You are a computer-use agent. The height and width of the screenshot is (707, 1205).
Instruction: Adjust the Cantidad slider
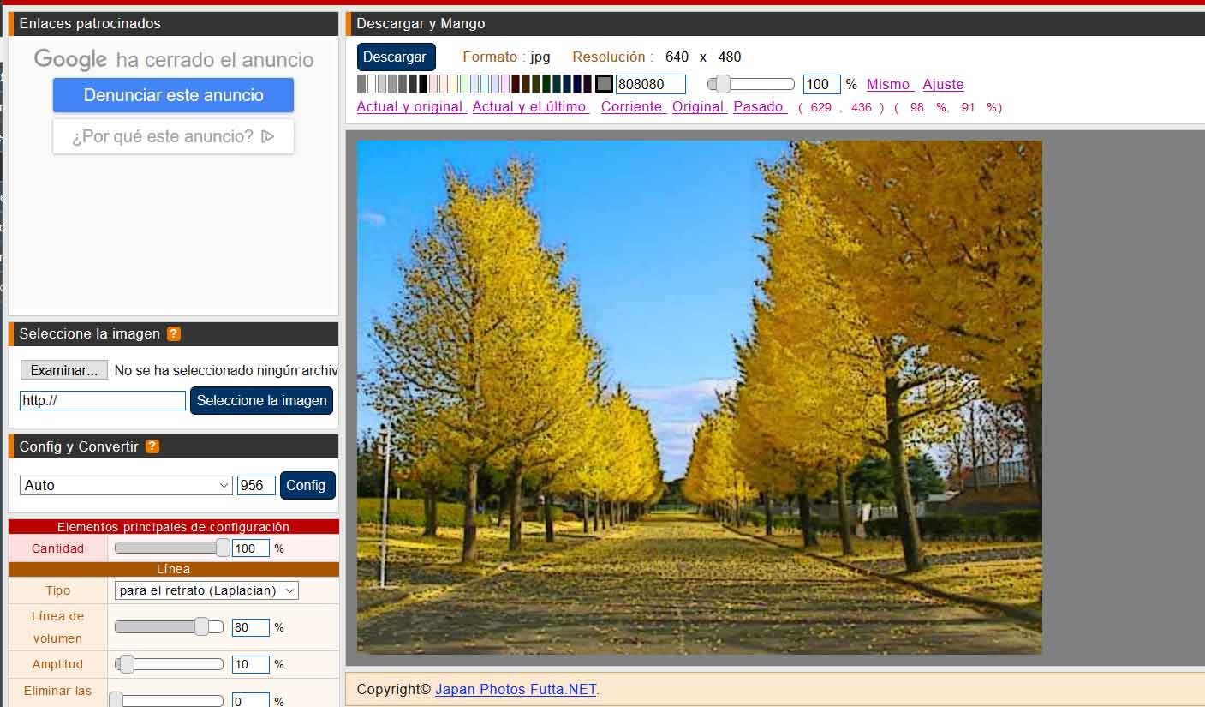(172, 548)
